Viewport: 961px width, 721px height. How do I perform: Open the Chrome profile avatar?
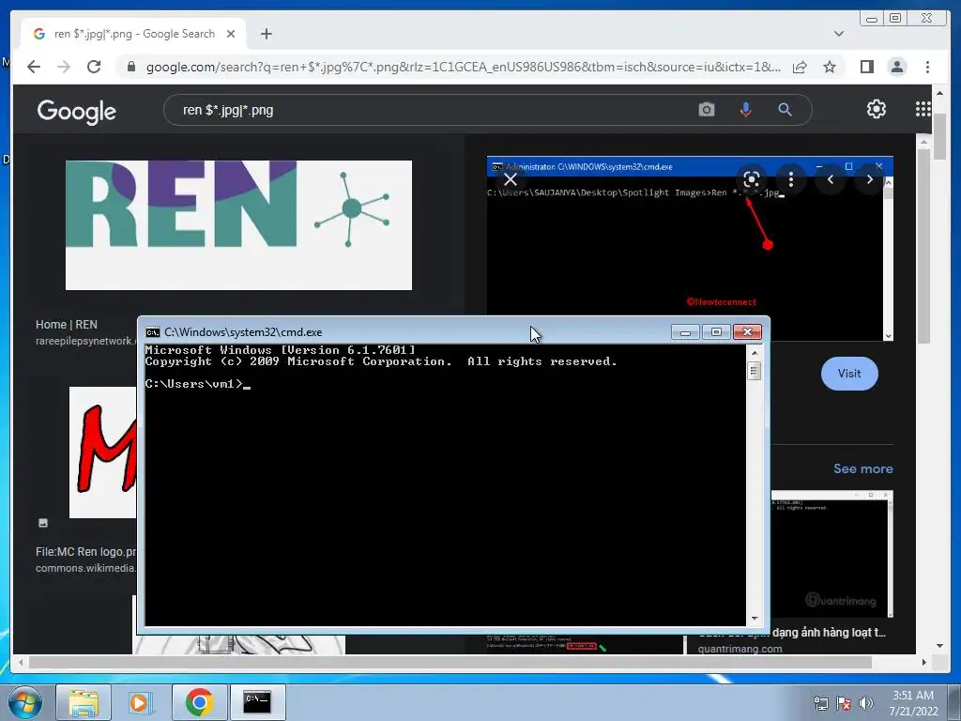click(x=897, y=67)
